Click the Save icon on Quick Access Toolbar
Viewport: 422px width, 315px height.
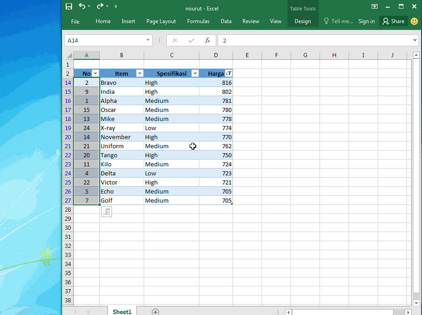pyautogui.click(x=69, y=6)
